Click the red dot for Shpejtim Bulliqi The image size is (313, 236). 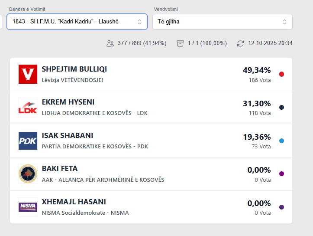281,74
